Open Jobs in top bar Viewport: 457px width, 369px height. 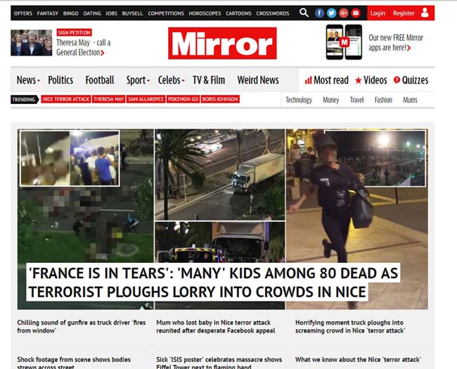(x=111, y=13)
